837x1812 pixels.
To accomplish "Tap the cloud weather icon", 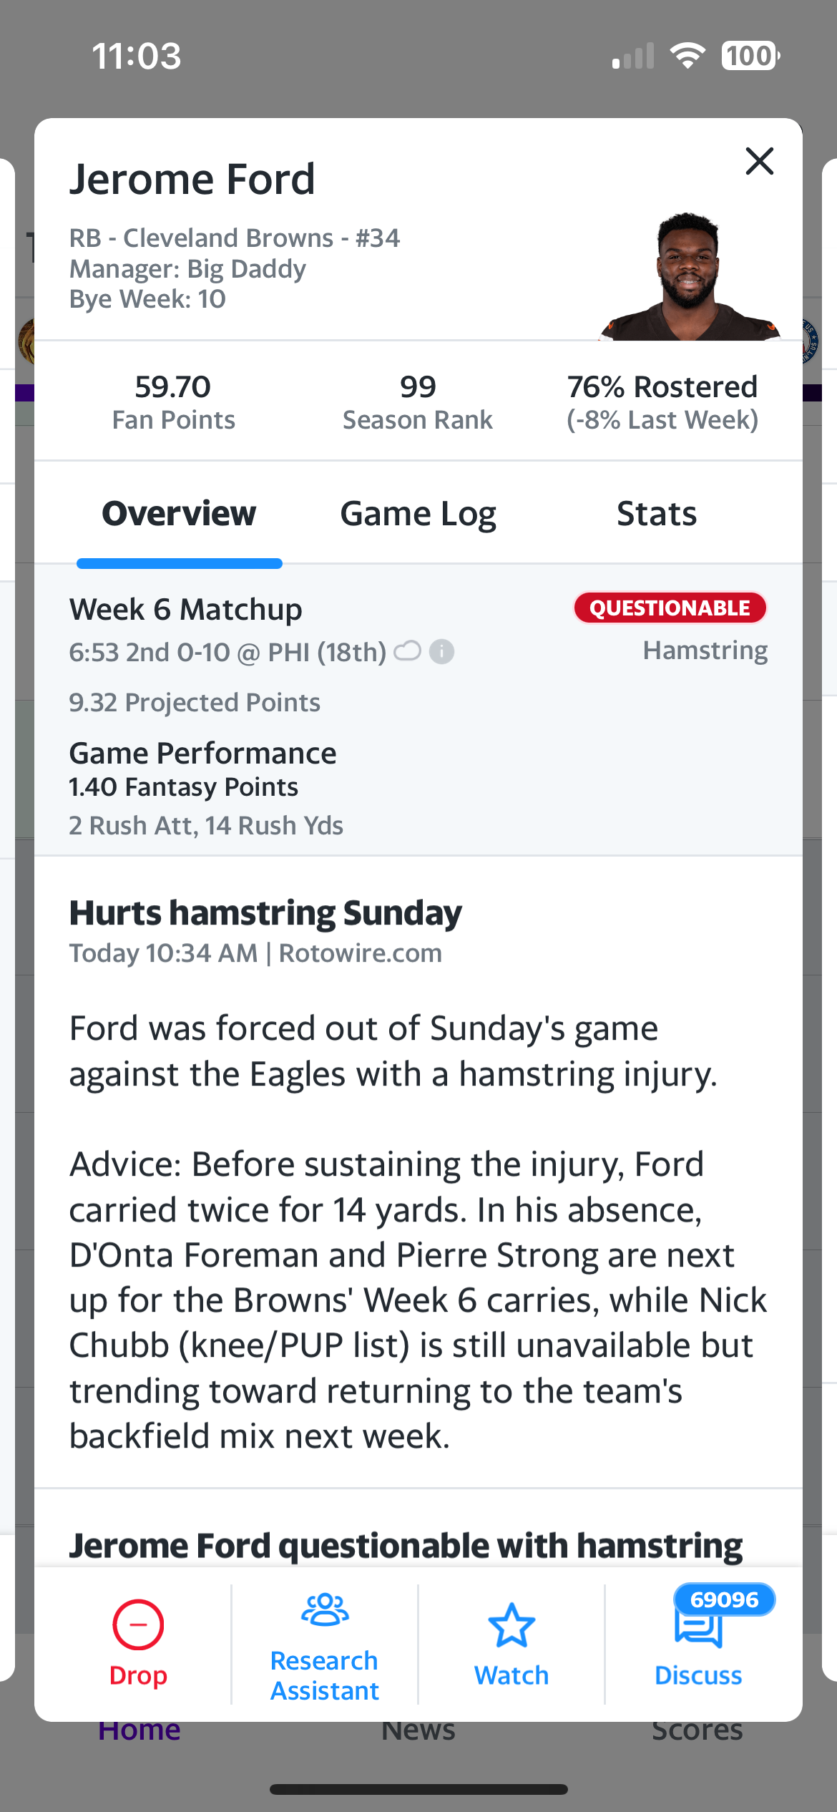I will [408, 651].
